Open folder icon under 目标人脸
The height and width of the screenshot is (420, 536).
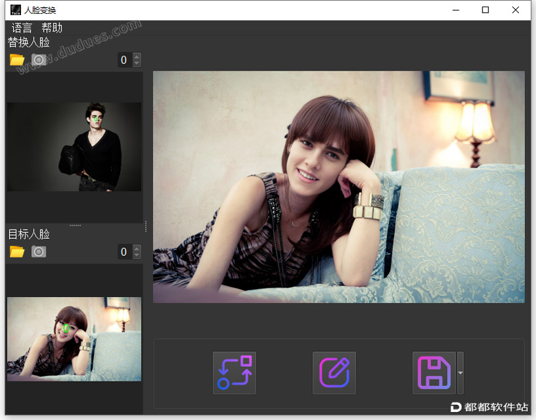point(17,252)
